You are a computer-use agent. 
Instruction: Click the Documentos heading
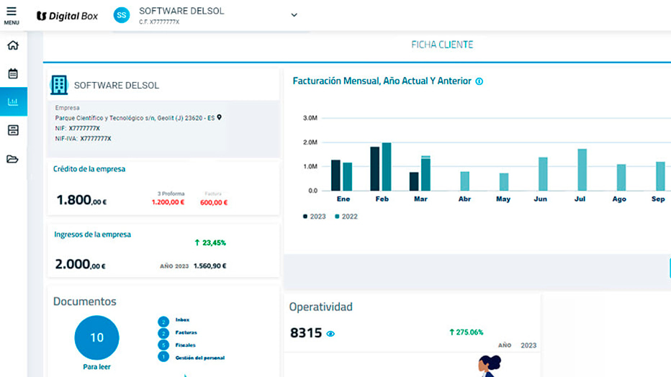85,301
